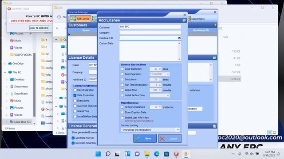284x159 pixels.
Task: Click the License Generation panel header icon
Action: (x=215, y=126)
